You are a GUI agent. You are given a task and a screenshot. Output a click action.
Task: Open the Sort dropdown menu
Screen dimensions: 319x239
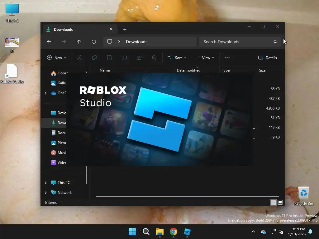177,58
